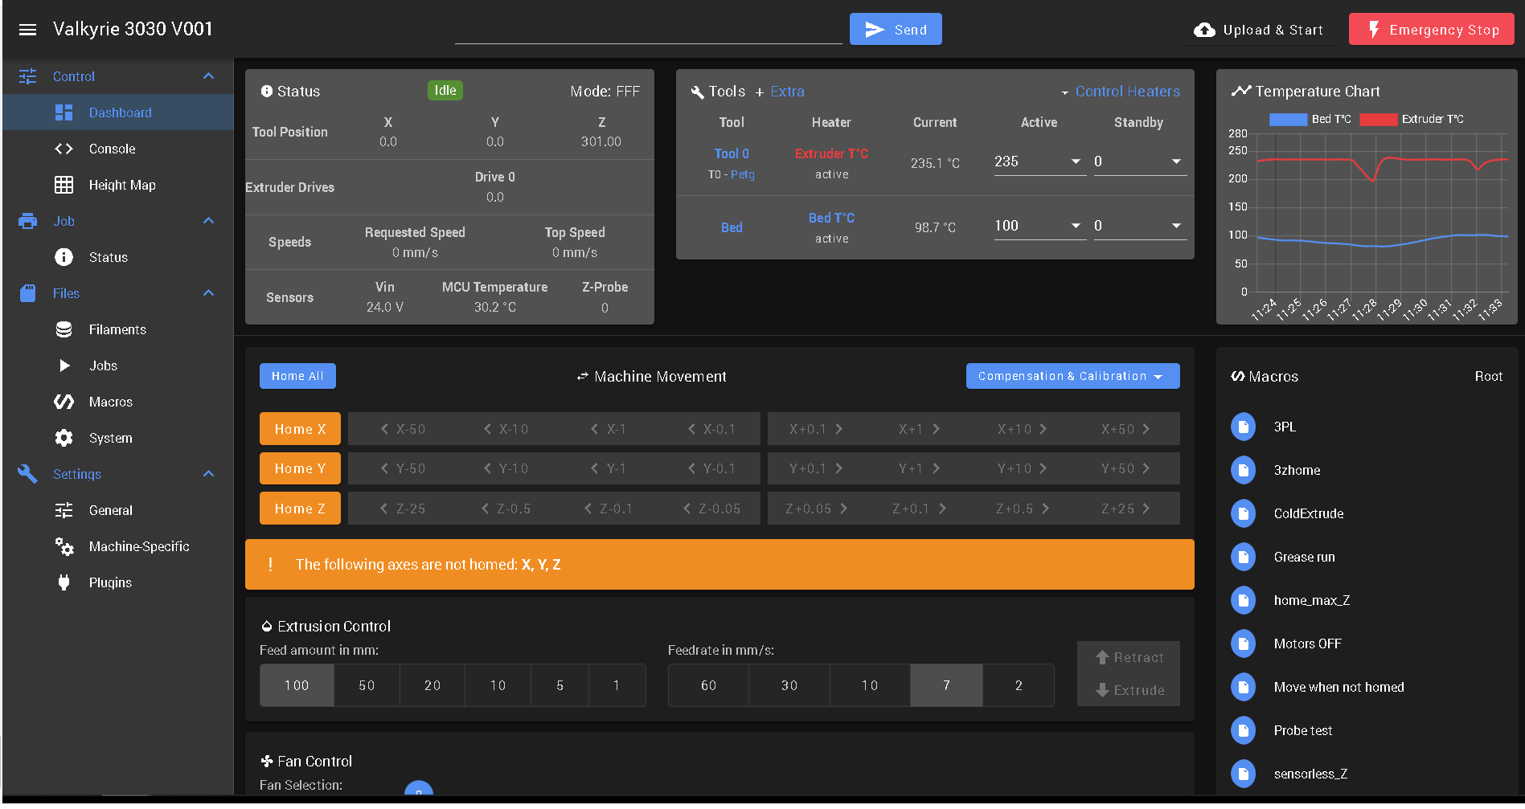Click the Machine-Specific gears icon

click(x=64, y=546)
